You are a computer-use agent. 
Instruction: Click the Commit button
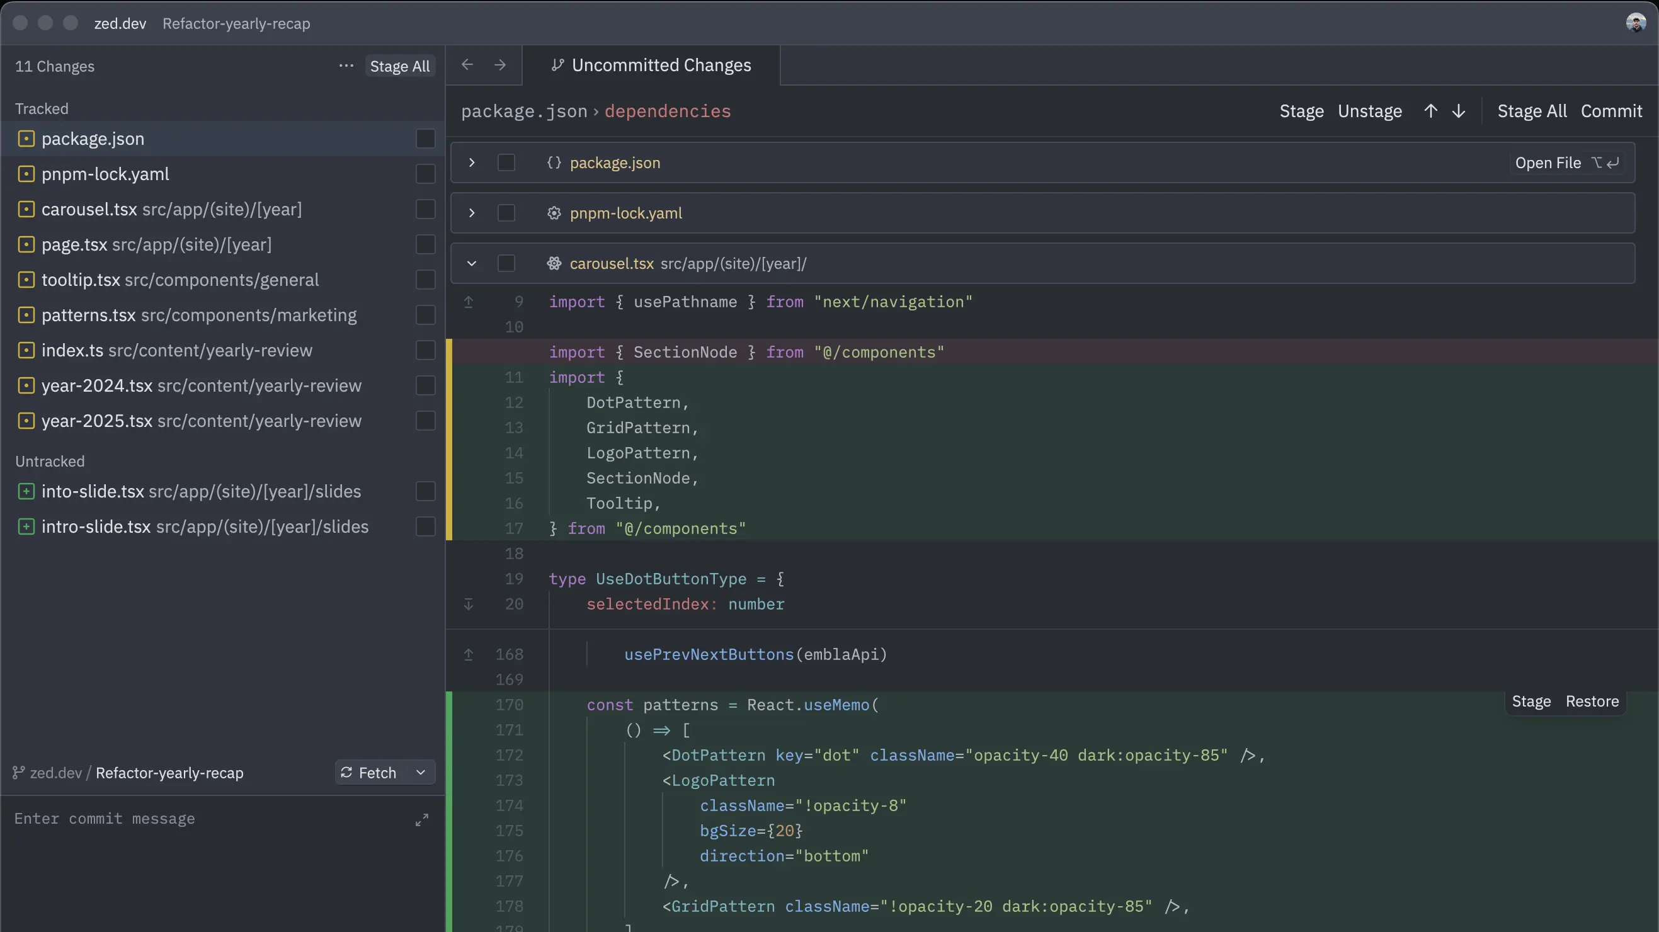coord(1612,111)
